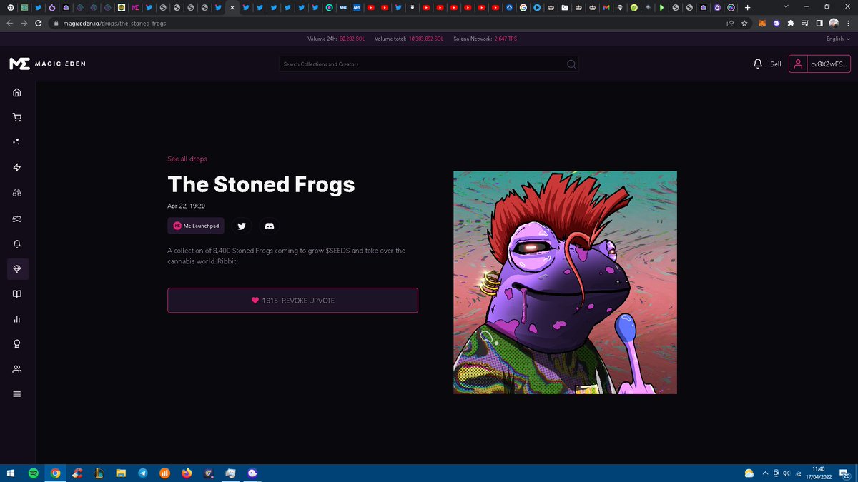
Task: Click the bell icon in left sidebar
Action: pyautogui.click(x=17, y=243)
